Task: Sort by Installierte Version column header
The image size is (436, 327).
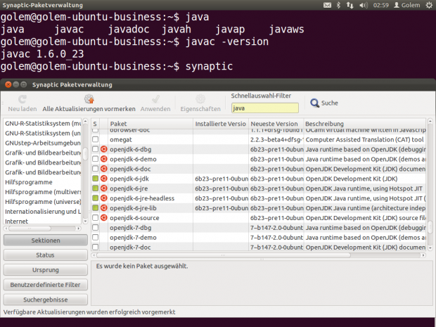Action: [221, 124]
